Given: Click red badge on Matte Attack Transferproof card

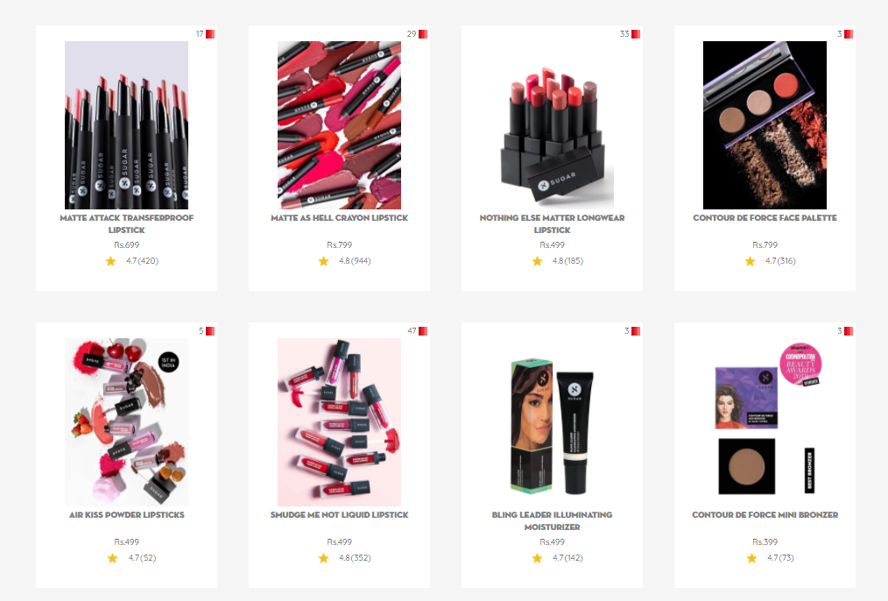Looking at the screenshot, I should [x=210, y=34].
